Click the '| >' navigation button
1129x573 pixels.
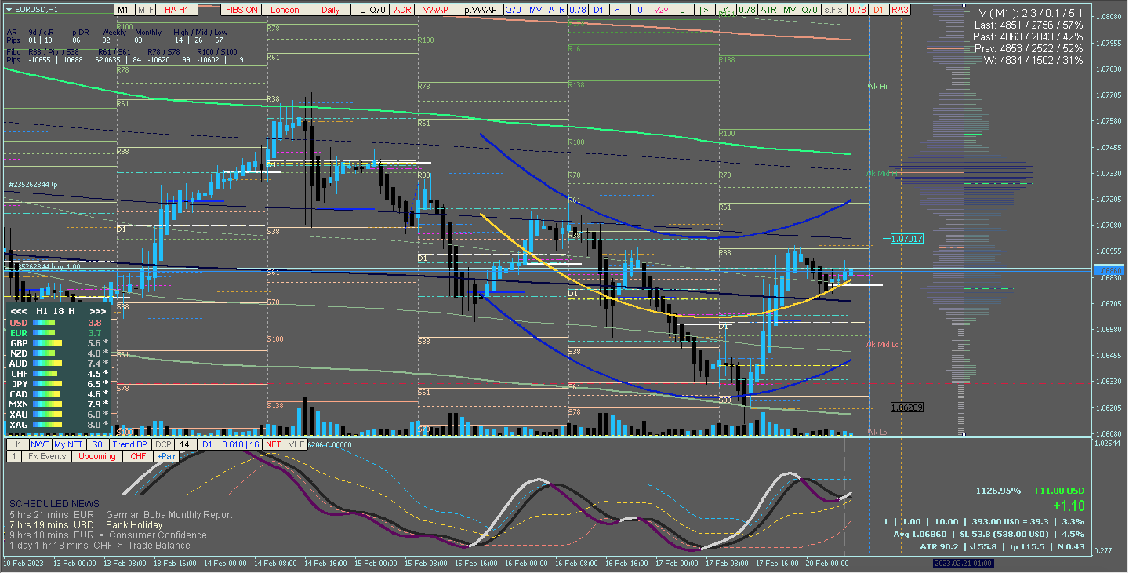pyautogui.click(x=704, y=10)
